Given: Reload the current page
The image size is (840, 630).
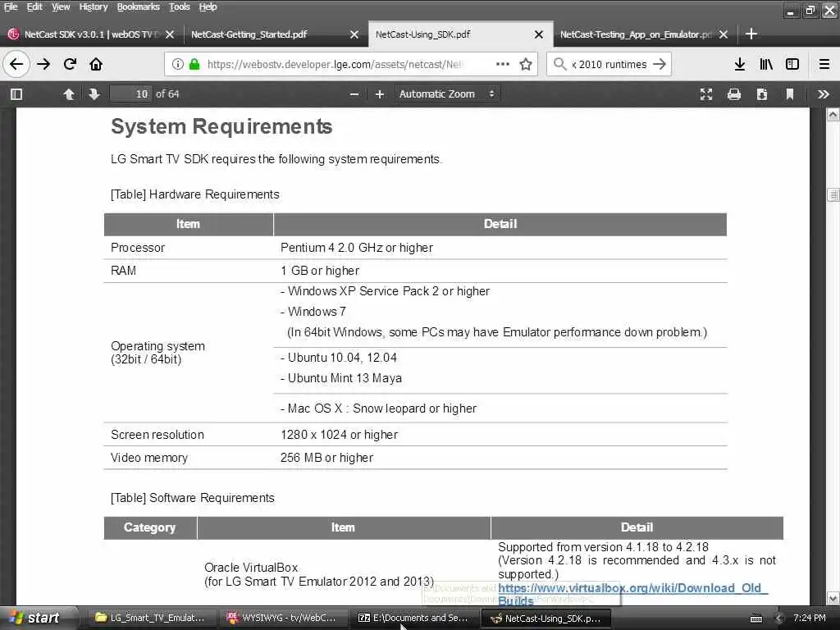Looking at the screenshot, I should pyautogui.click(x=70, y=64).
